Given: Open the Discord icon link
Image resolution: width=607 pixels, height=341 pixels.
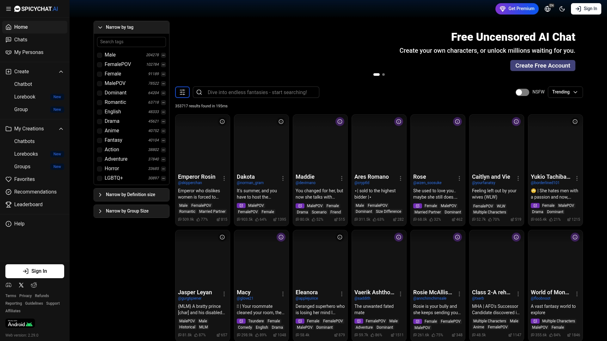Looking at the screenshot, I should click(x=9, y=285).
